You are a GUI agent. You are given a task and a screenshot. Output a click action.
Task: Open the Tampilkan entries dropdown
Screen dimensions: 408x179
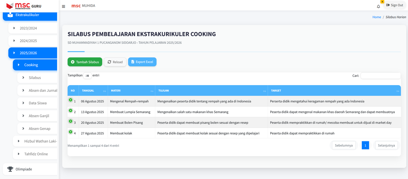(x=87, y=76)
